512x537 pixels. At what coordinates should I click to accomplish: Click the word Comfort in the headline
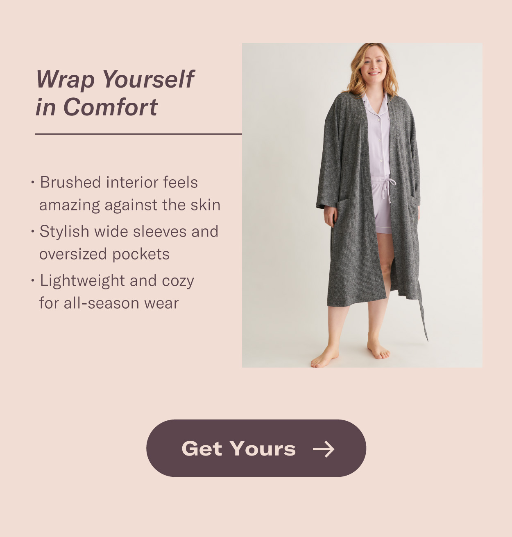[x=110, y=107]
